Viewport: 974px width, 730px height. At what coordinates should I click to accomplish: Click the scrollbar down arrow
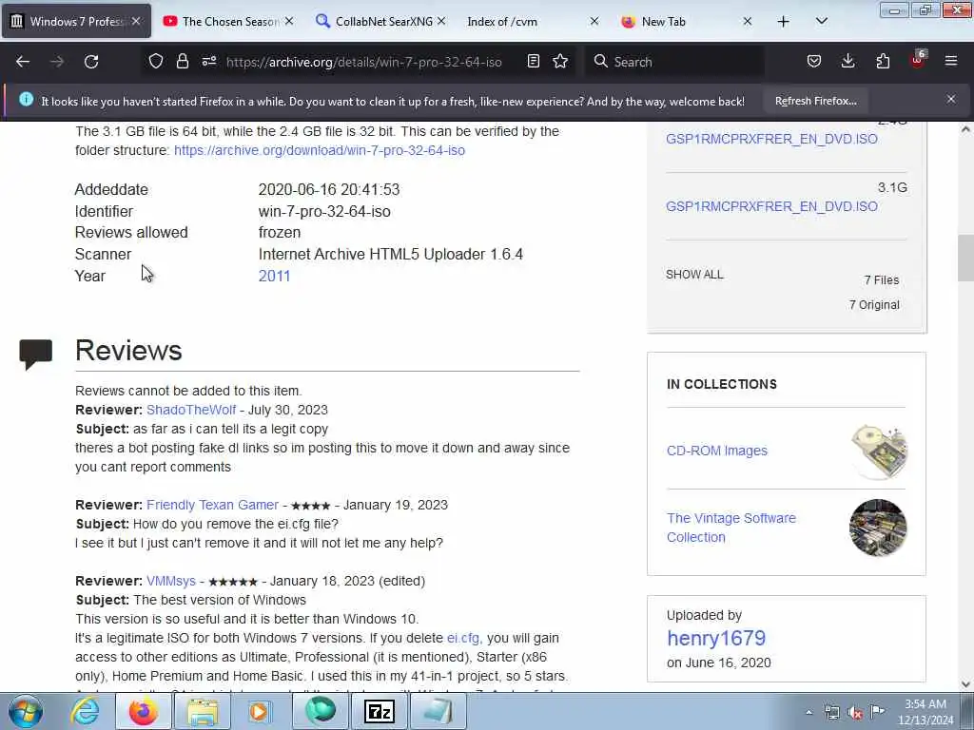(x=965, y=684)
